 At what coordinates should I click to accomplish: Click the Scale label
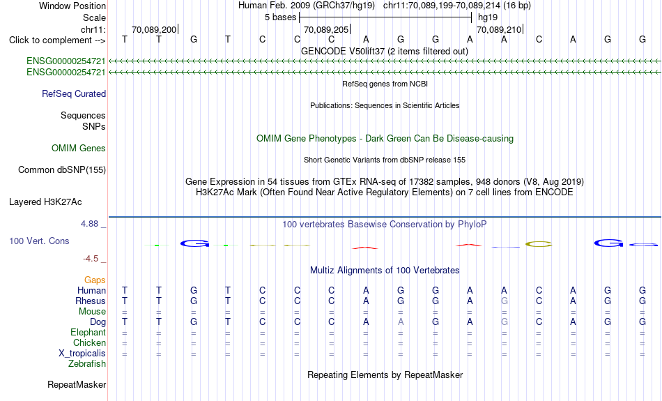[x=94, y=17]
